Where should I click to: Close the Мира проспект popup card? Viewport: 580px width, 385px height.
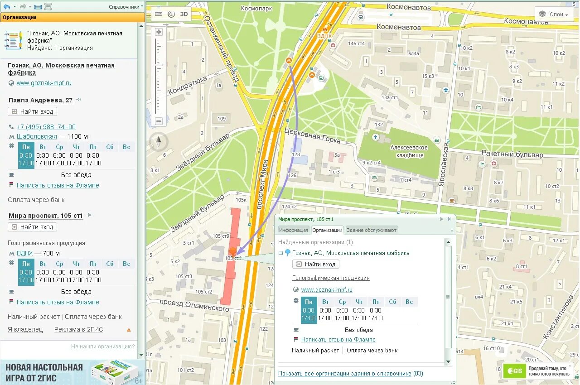[x=449, y=219]
